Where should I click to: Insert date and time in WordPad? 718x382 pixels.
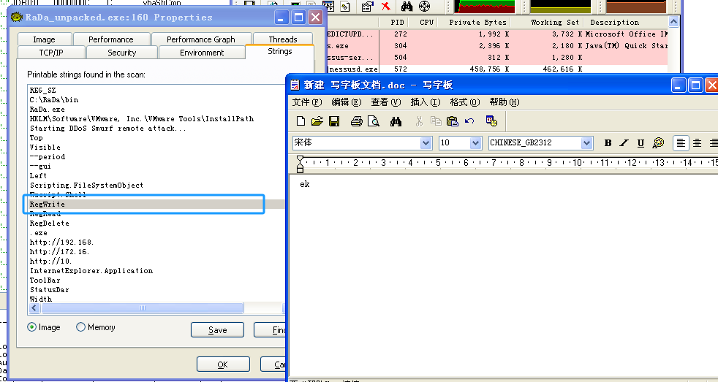pos(492,121)
